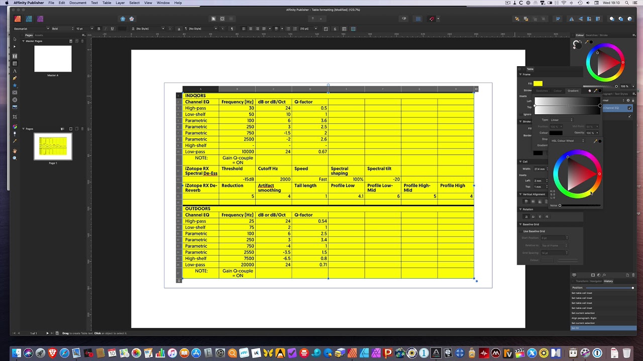Select the View hand tool

click(15, 151)
